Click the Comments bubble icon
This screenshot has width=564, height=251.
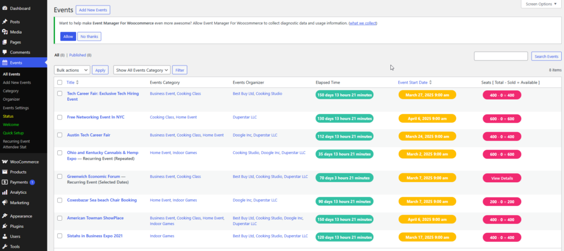click(5, 52)
